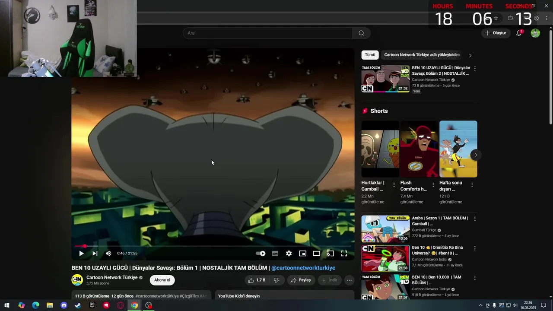Toggle fullscreen mode in the player
553x311 pixels.
click(x=344, y=254)
